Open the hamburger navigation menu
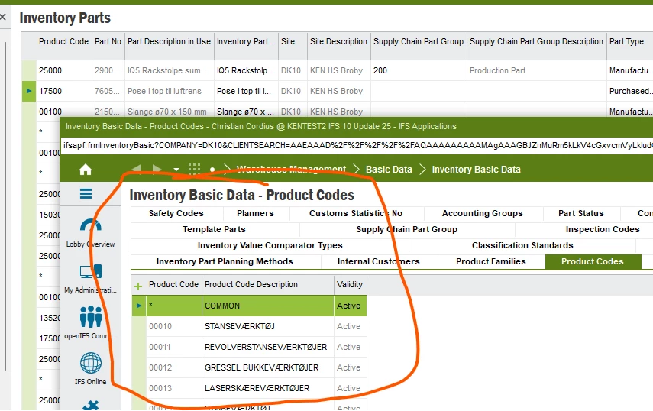Image resolution: width=653 pixels, height=411 pixels. [x=86, y=193]
